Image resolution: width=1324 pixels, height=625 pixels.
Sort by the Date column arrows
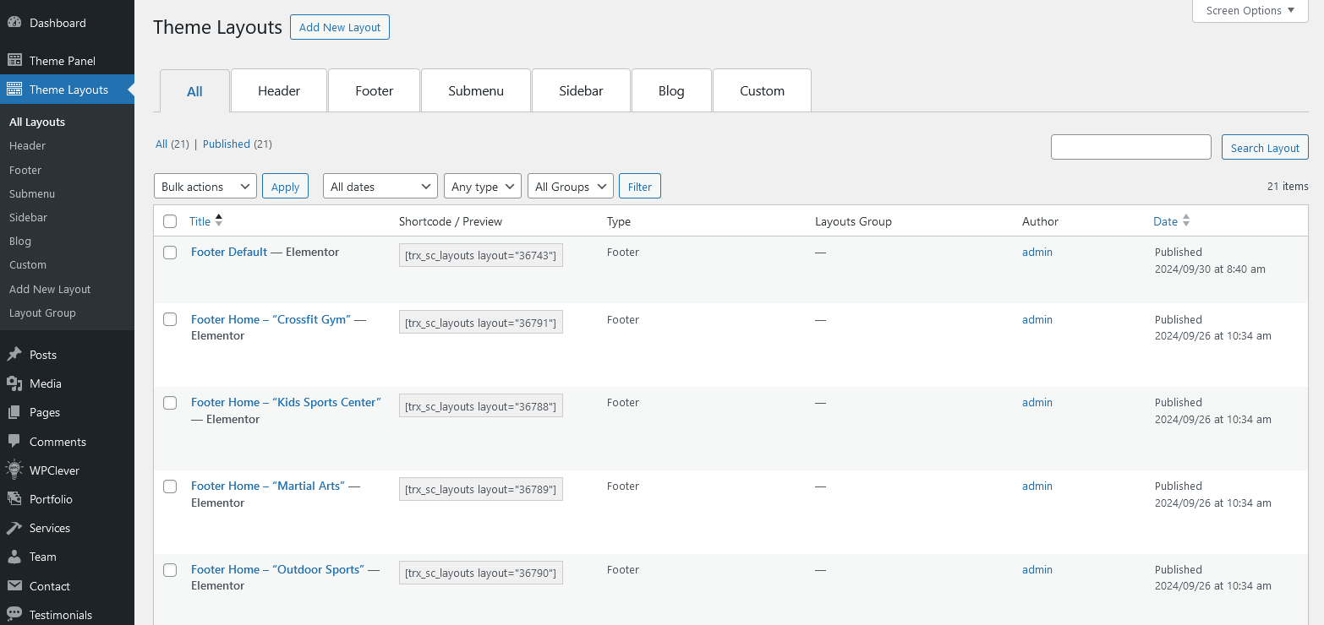pos(1186,220)
